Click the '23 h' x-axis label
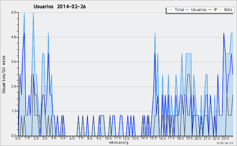Image resolution: width=237 pixels, height=146 pixels. (225, 138)
